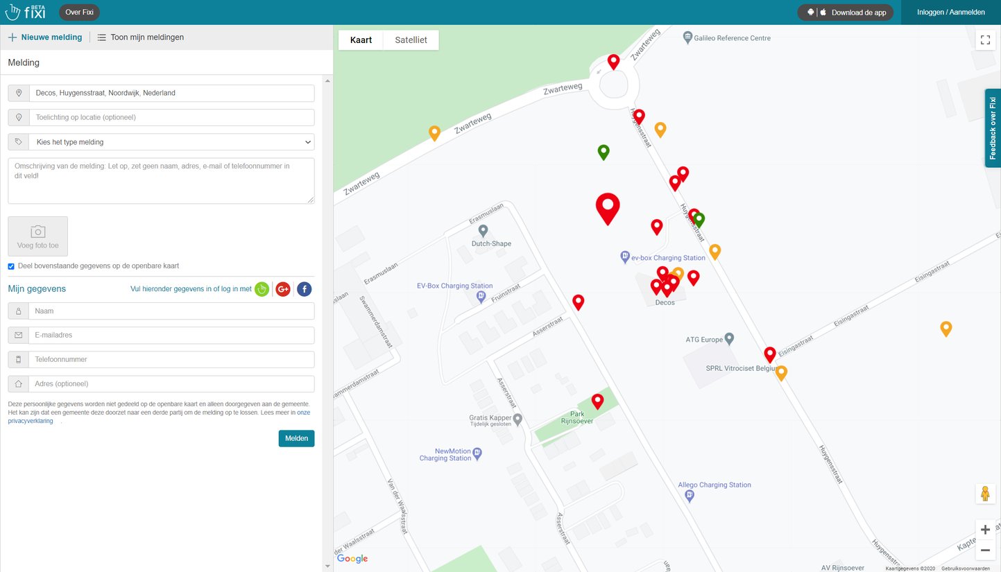Click Inloggen / Aanmelden
The height and width of the screenshot is (572, 1001).
point(950,12)
